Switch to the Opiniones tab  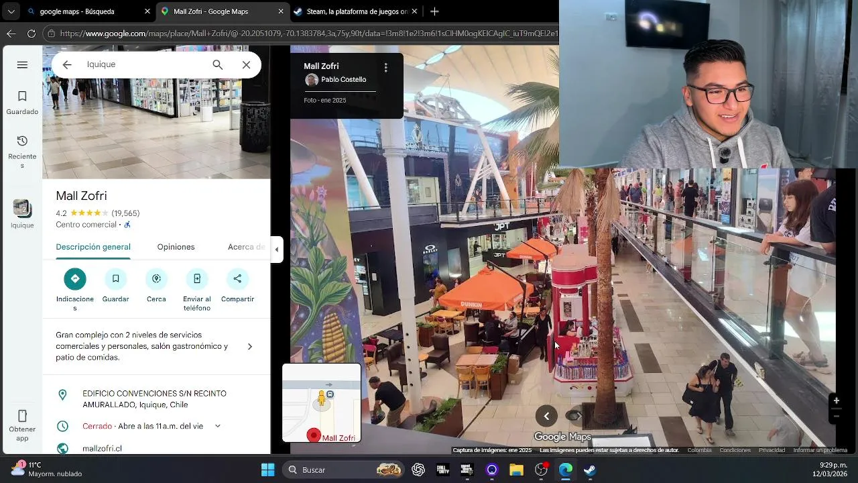point(176,247)
